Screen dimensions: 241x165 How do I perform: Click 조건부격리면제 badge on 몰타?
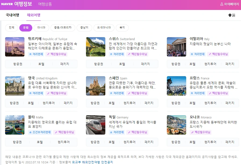click(x=40, y=132)
